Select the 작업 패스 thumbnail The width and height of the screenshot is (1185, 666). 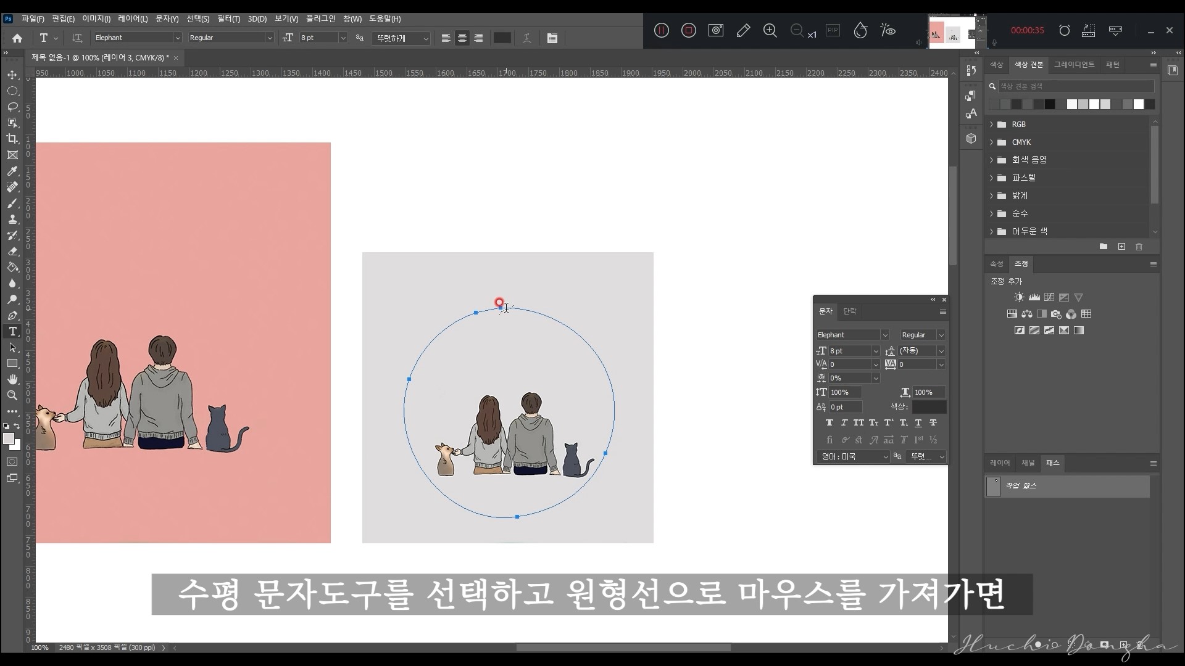pyautogui.click(x=994, y=486)
